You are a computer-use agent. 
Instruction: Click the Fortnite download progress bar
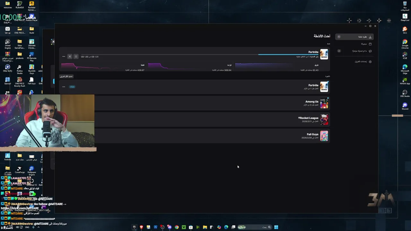tap(199, 55)
